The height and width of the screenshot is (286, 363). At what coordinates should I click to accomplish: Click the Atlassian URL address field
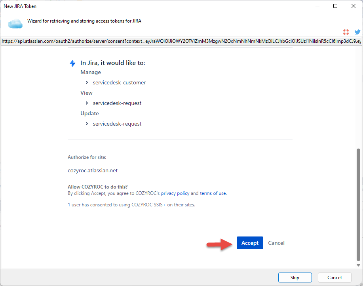click(x=181, y=42)
